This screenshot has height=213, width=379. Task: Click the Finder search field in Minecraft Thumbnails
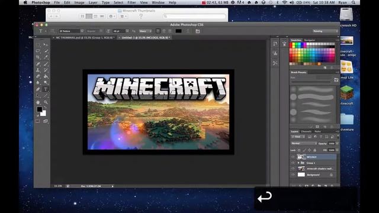pyautogui.click(x=194, y=16)
